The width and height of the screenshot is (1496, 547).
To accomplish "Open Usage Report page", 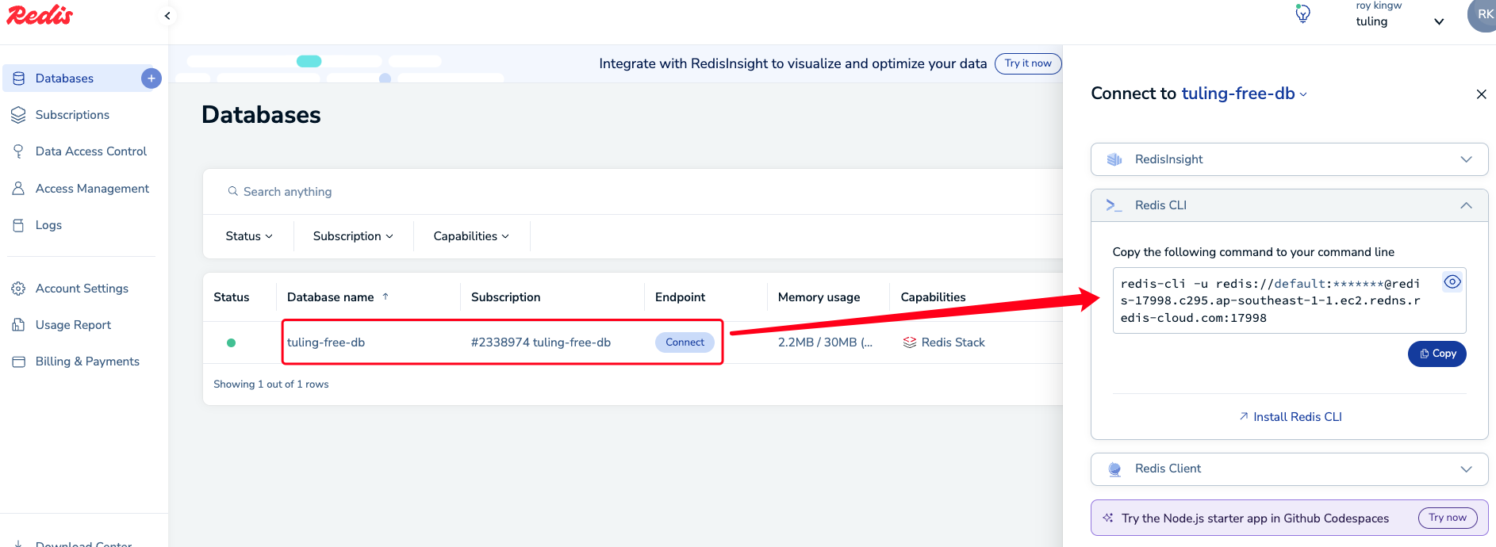I will tap(73, 325).
